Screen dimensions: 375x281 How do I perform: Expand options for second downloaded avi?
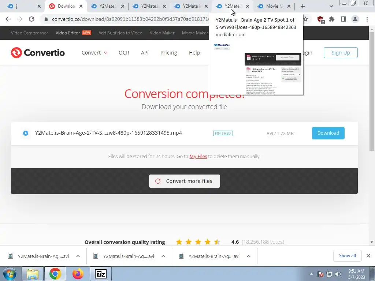163,256
